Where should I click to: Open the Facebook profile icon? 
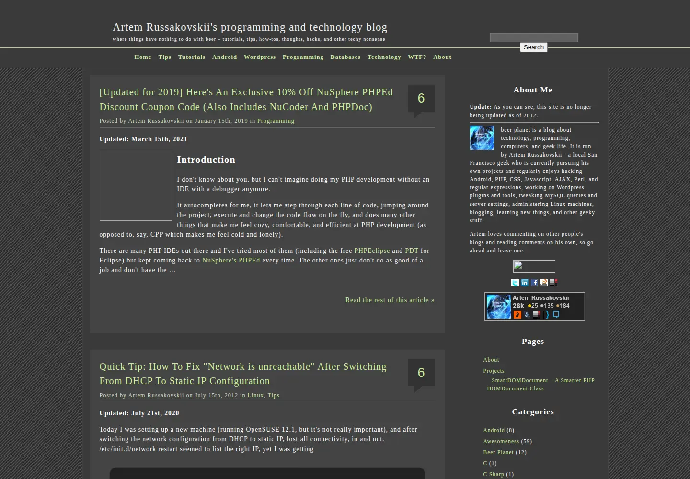534,283
